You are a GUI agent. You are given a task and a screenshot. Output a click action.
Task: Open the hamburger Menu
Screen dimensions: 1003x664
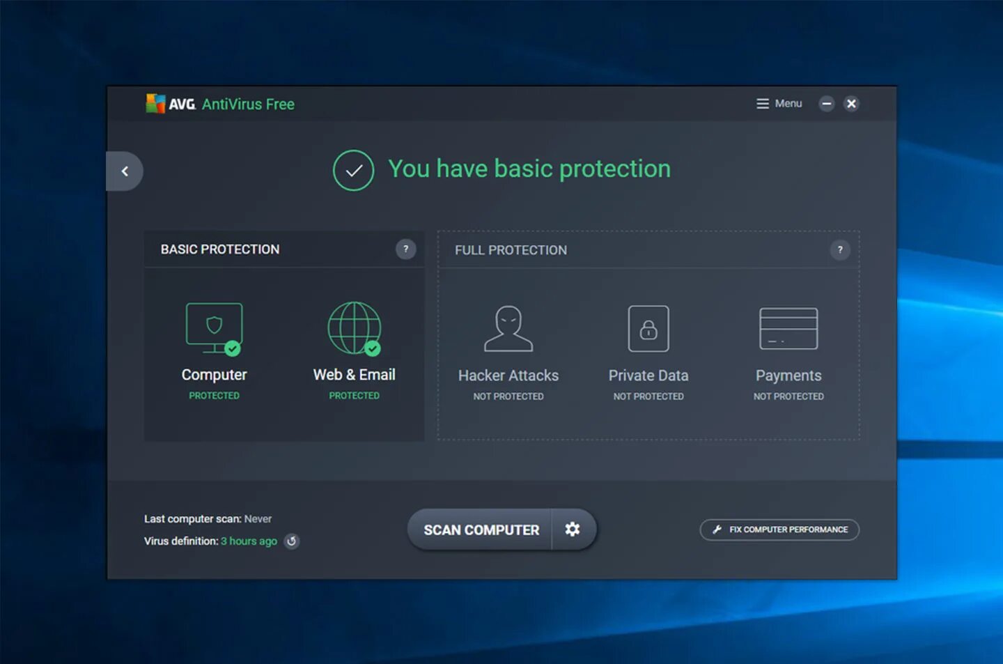tap(779, 104)
